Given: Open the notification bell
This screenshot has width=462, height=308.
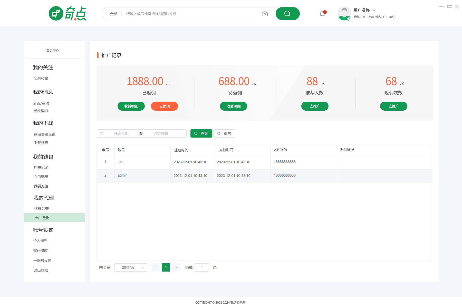Looking at the screenshot, I should coord(322,14).
